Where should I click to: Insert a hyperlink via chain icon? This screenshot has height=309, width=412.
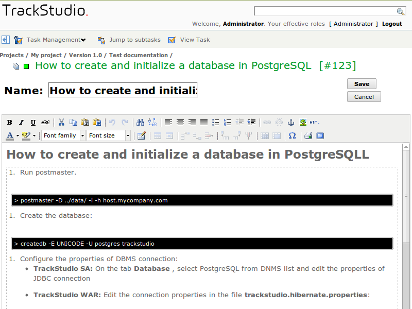pos(267,122)
